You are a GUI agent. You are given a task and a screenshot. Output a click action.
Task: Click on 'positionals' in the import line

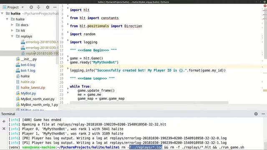coord(98,26)
